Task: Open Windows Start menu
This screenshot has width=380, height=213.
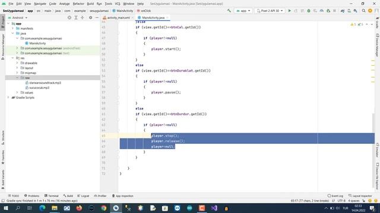Action: click(5, 208)
